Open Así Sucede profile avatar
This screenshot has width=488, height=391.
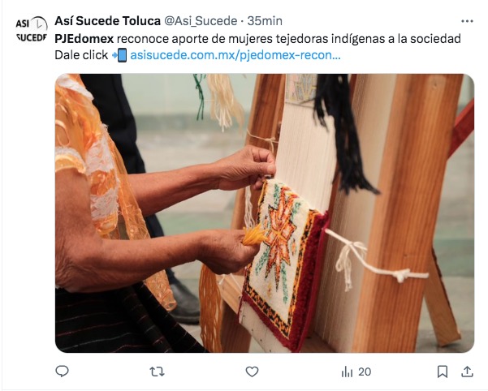[x=31, y=29]
